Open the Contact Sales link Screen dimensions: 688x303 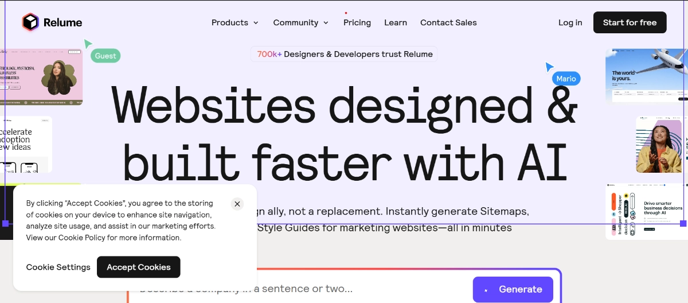coord(448,22)
